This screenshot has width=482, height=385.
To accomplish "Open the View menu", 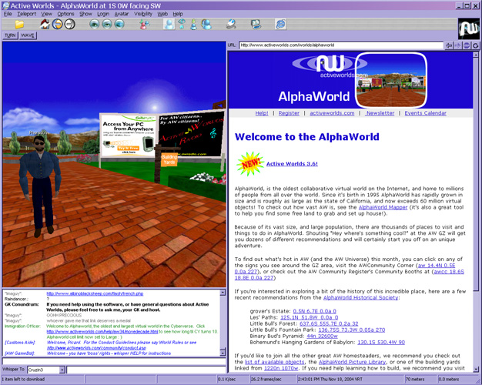I will (46, 14).
